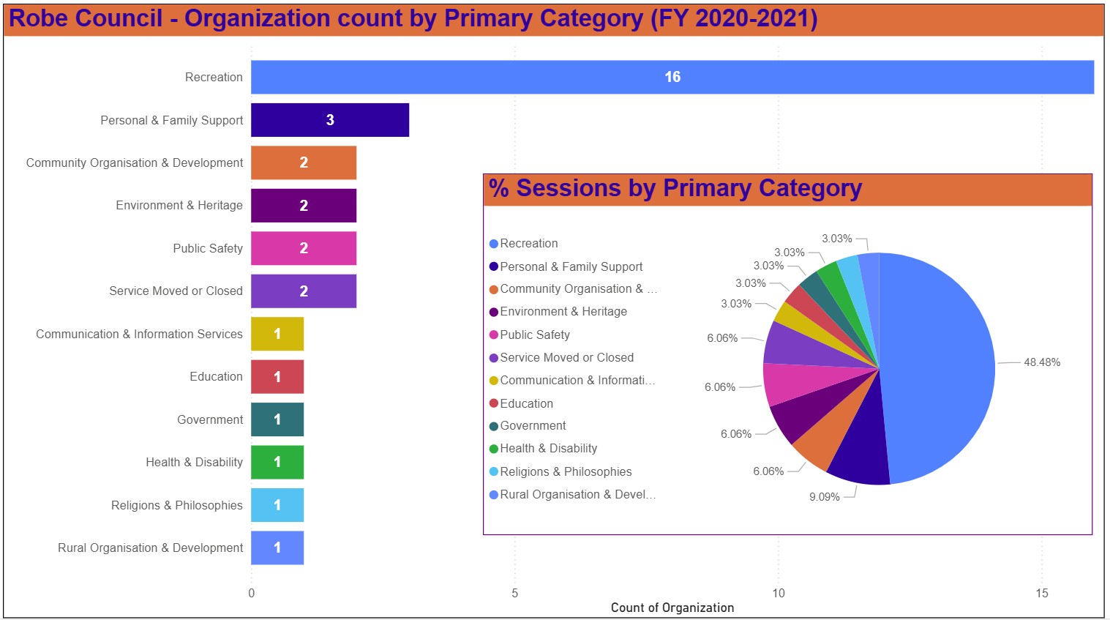
Task: Select the Personal & Family Support bar
Action: point(329,120)
